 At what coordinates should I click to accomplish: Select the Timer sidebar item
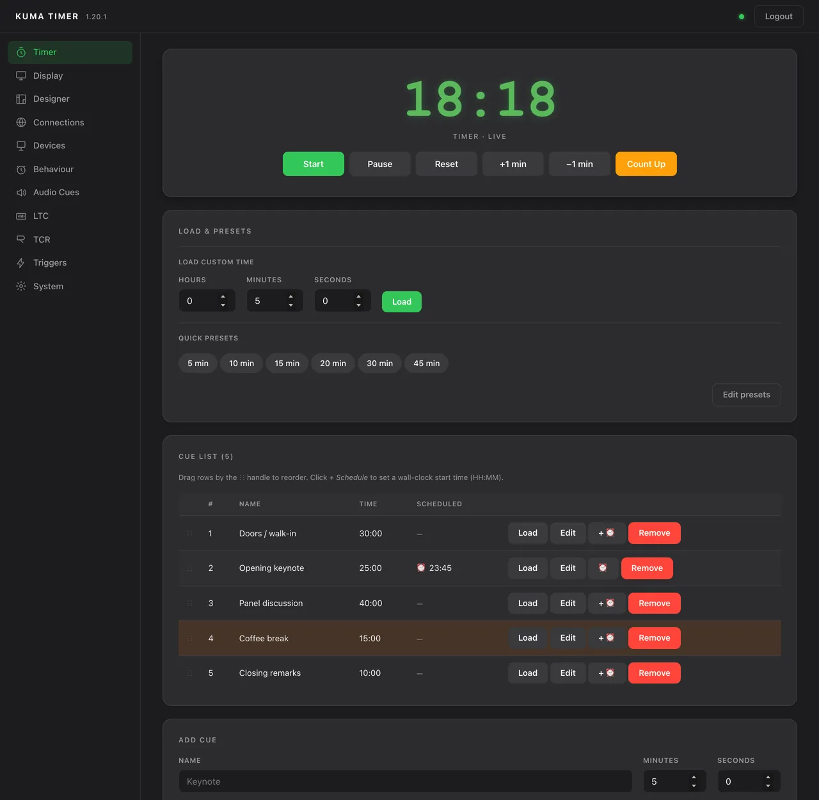[x=70, y=52]
